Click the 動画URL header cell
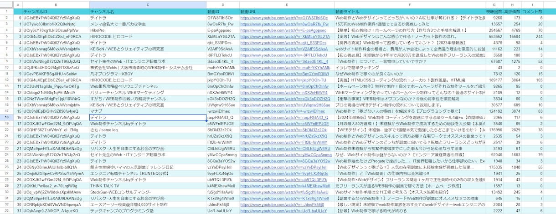 click(287, 11)
